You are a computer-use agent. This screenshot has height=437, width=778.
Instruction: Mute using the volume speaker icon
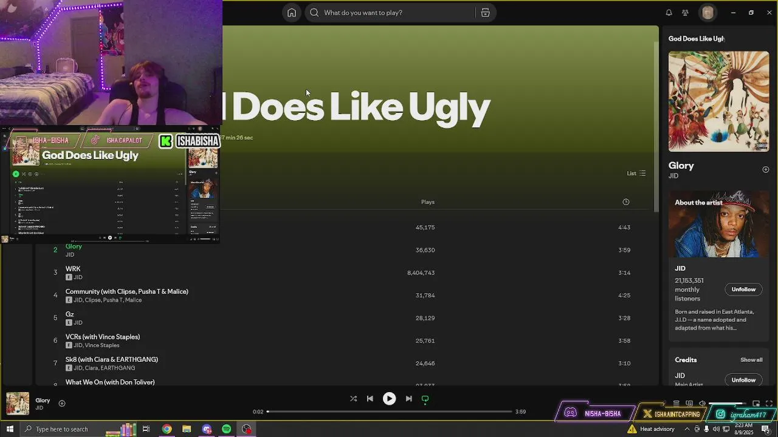(x=702, y=404)
